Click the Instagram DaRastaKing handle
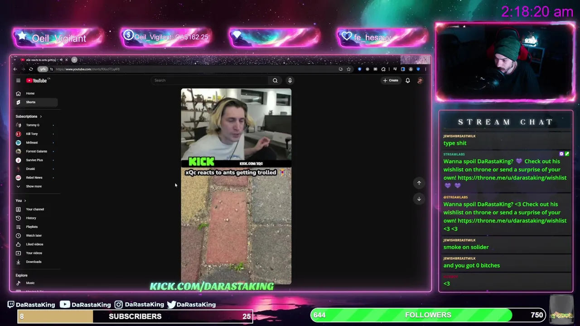The height and width of the screenshot is (326, 580). [x=139, y=305]
